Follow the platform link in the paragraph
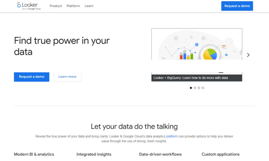Image resolution: width=269 pixels, height=161 pixels. point(172,136)
